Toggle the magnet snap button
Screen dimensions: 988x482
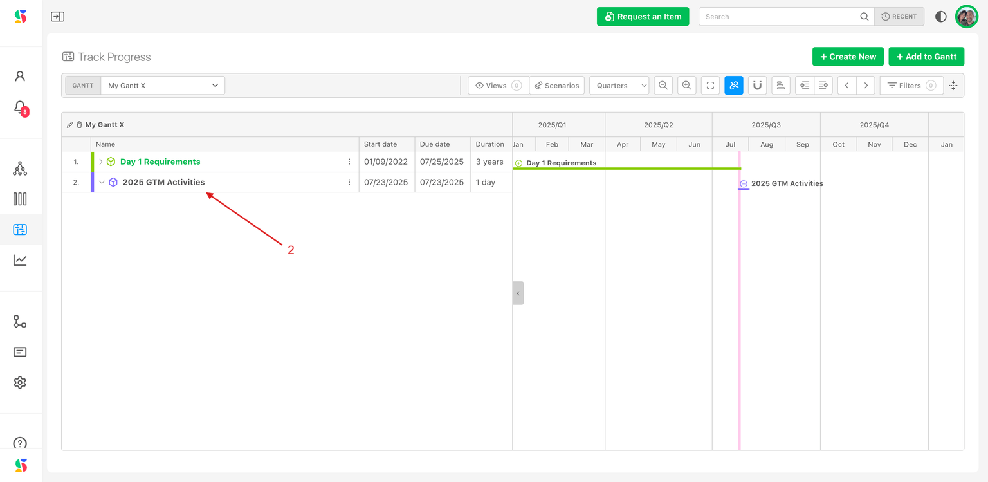[x=757, y=86]
